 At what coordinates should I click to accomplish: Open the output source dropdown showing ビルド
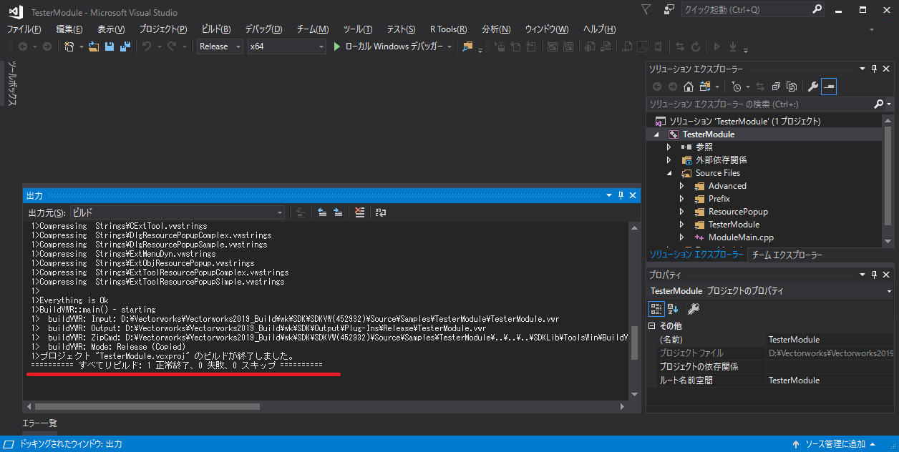[x=178, y=212]
